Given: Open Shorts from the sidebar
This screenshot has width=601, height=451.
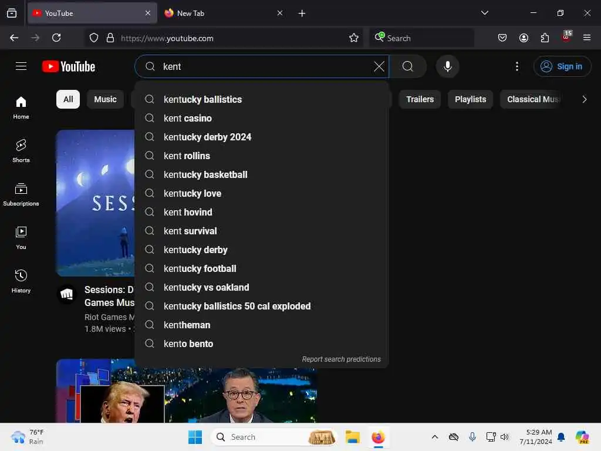Looking at the screenshot, I should coord(21,151).
